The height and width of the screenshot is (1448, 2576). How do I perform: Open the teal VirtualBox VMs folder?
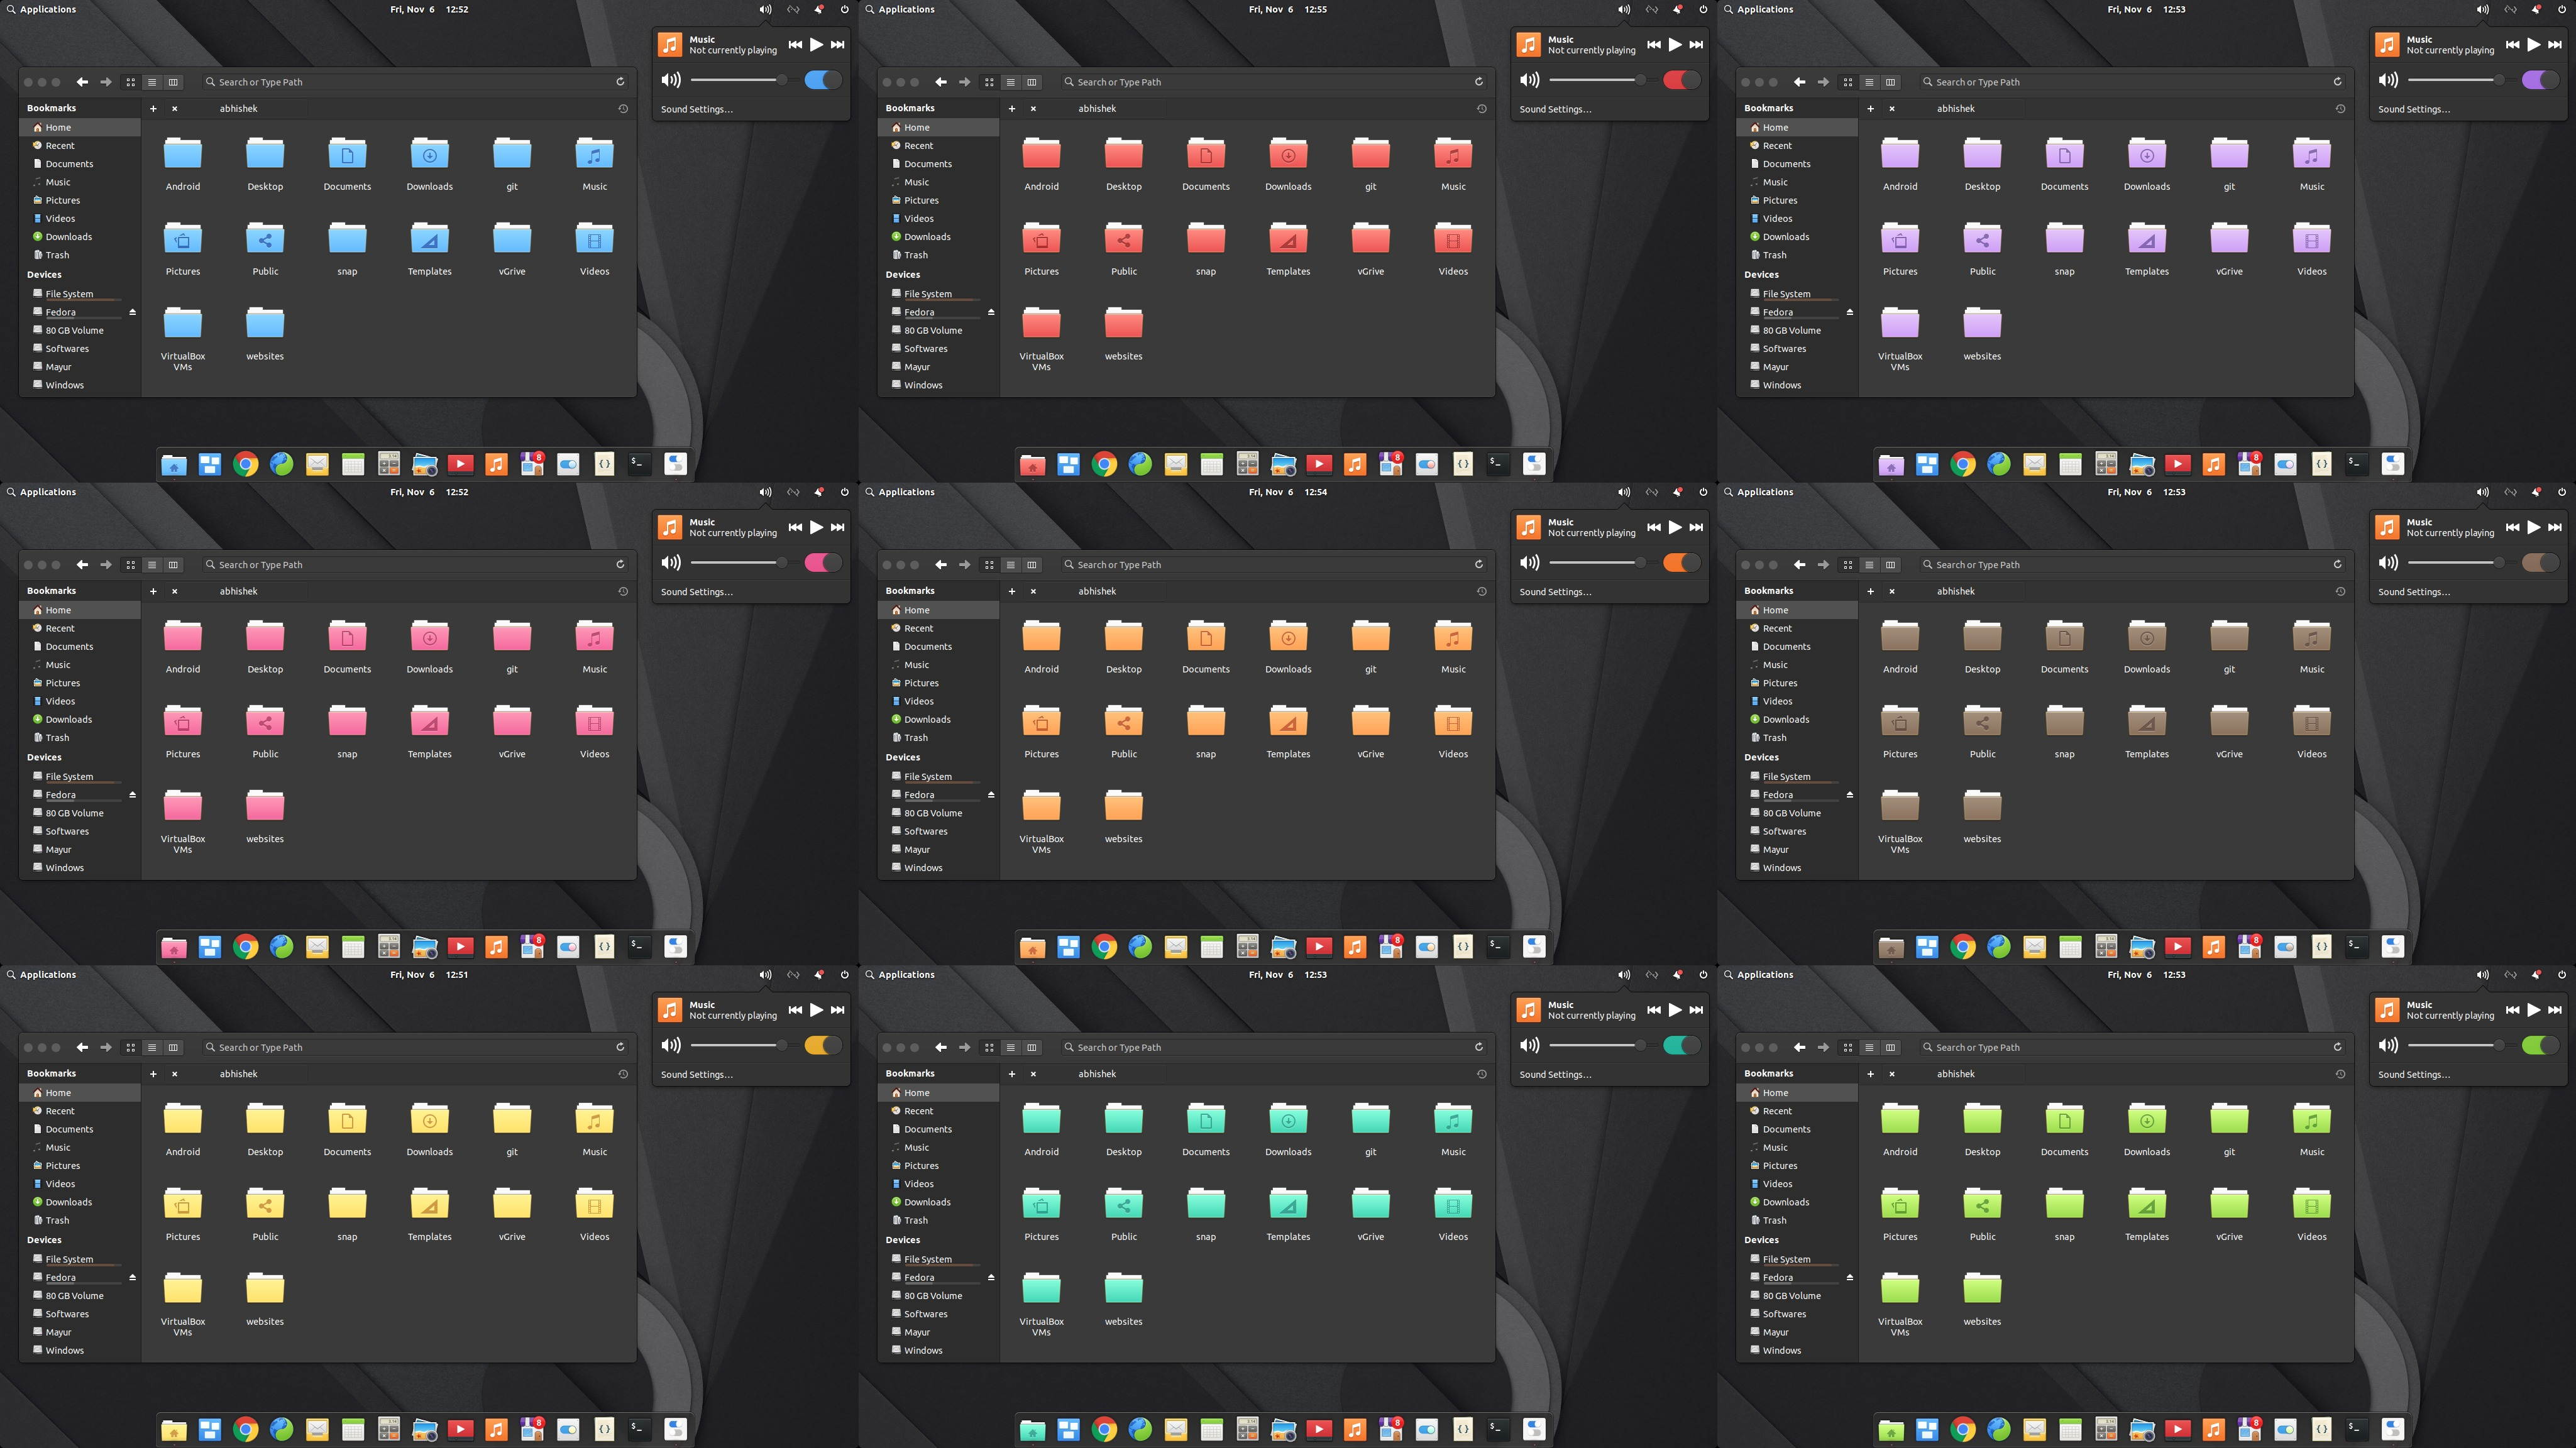coord(1041,1290)
